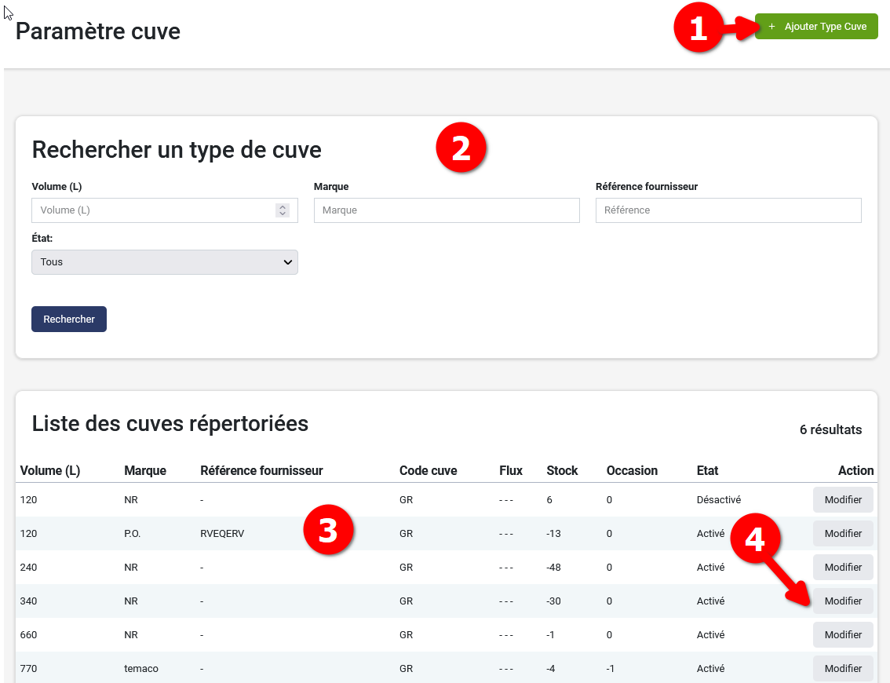This screenshot has height=683, width=890.
Task: Click Modifier on the 240 L row
Action: pos(842,567)
